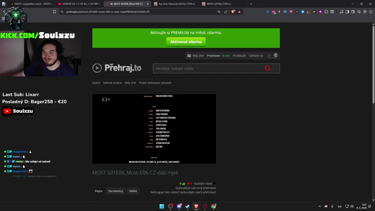Viewport: 375px width, 211px height.
Task: Open Brave Shields lion icon
Action: coord(233,12)
